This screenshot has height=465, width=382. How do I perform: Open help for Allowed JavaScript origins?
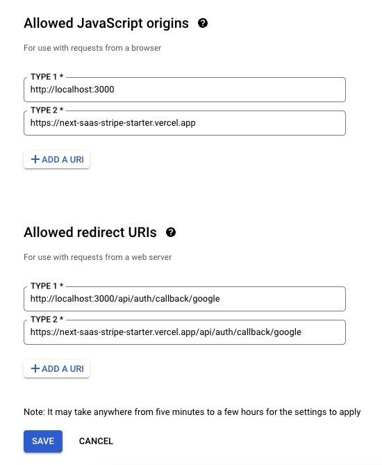click(x=203, y=23)
